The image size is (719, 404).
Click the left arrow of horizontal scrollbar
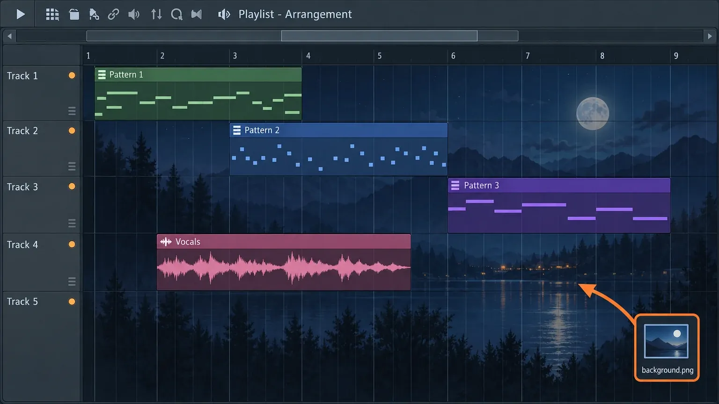[9, 36]
